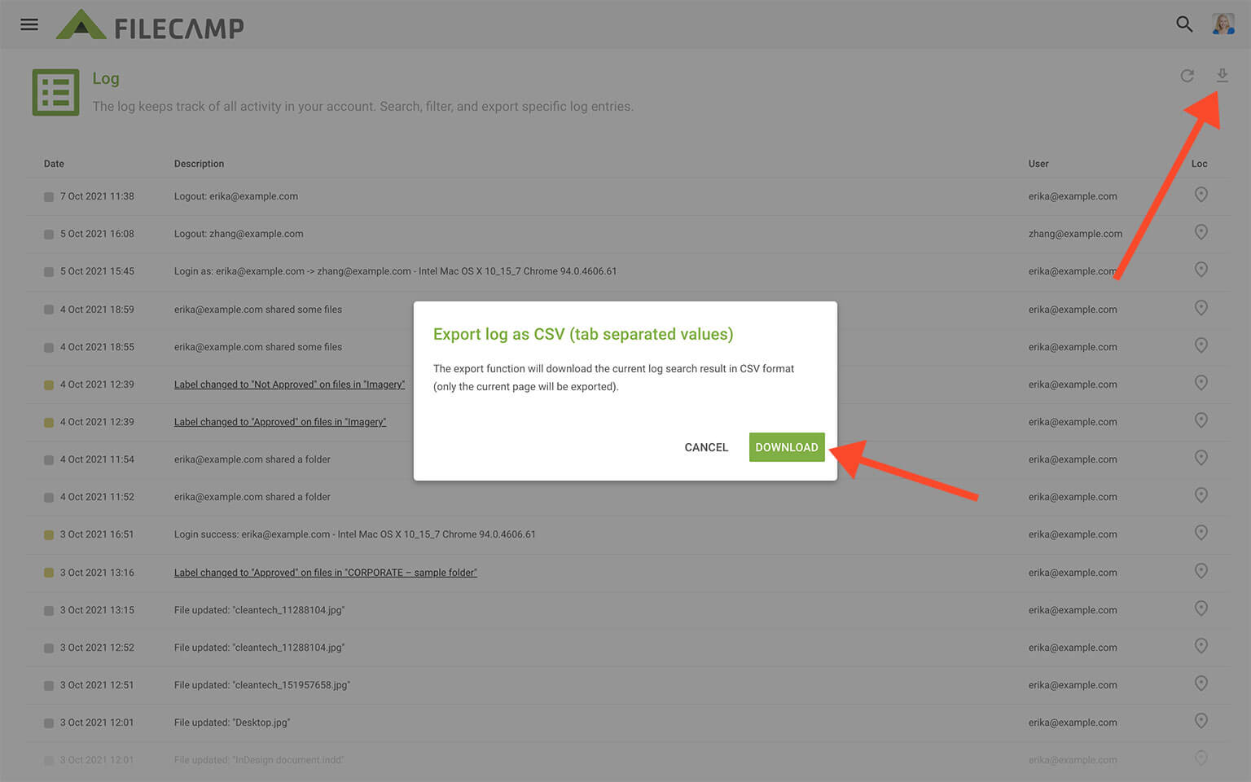This screenshot has width=1251, height=782.
Task: Click the refresh log icon
Action: tap(1187, 76)
